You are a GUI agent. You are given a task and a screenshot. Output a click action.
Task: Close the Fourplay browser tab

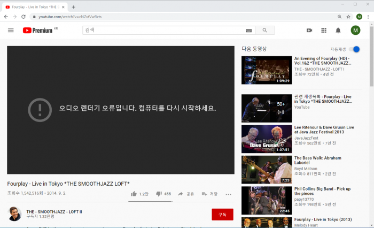pyautogui.click(x=63, y=7)
